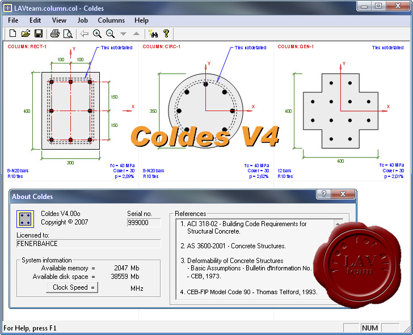Click the yellow question mark help icon
The height and width of the screenshot is (335, 413).
click(166, 33)
